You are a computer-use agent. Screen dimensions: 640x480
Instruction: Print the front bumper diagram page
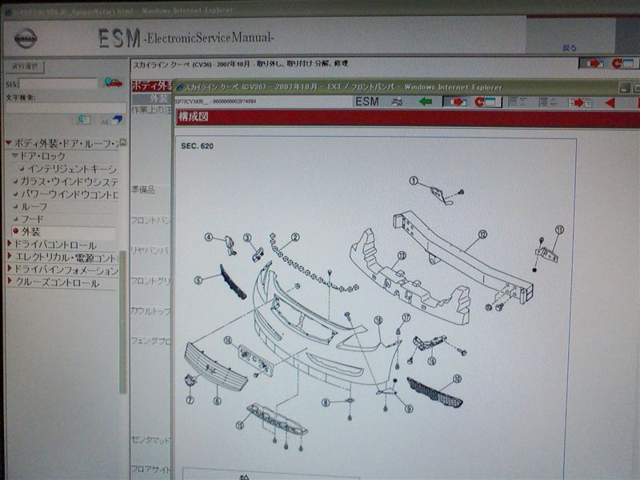point(397,102)
